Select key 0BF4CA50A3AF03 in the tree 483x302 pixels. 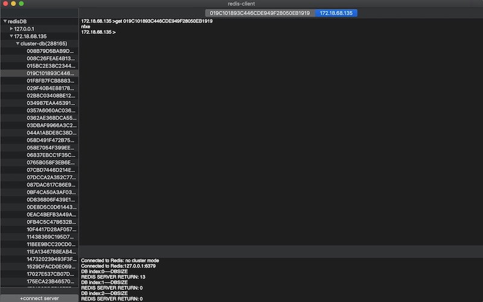tap(51, 192)
